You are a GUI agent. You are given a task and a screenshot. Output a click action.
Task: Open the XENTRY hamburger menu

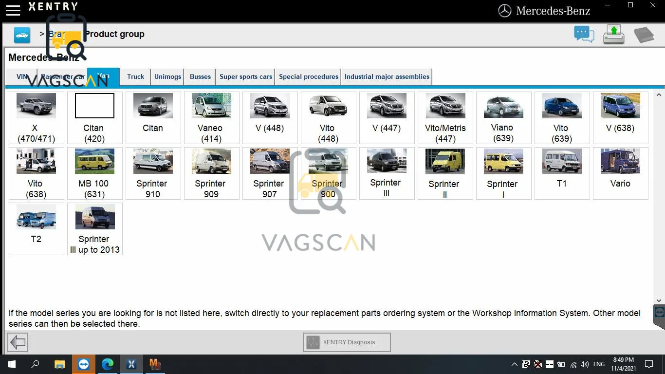click(13, 10)
